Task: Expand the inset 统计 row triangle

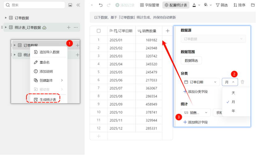Action: point(15,55)
